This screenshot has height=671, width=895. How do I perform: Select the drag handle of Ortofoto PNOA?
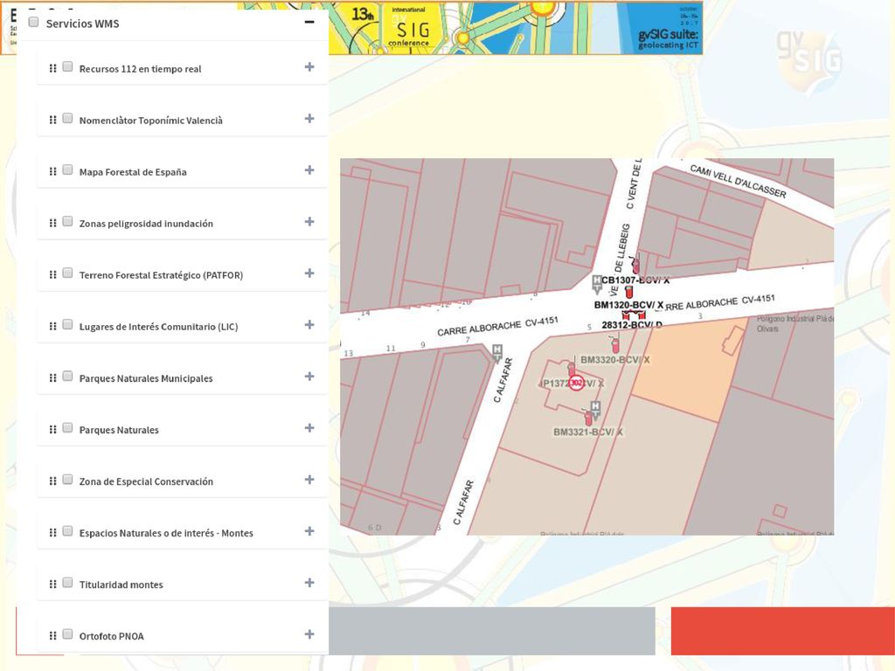coord(52,636)
